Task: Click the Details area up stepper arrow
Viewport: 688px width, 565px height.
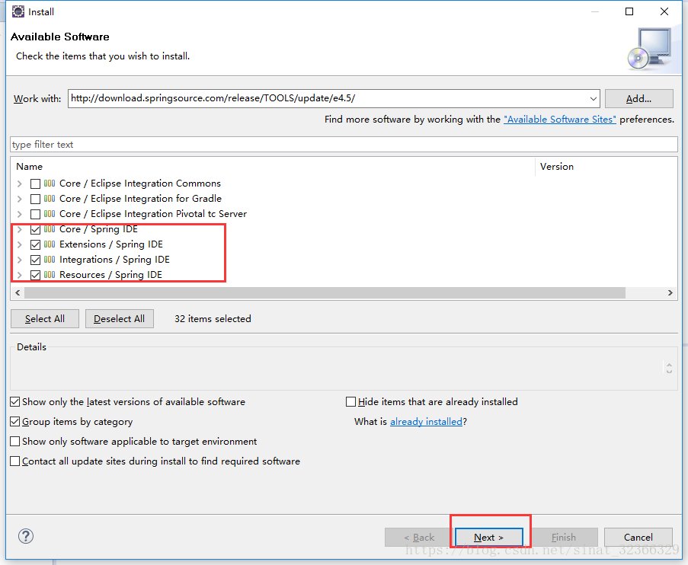Action: 669,364
